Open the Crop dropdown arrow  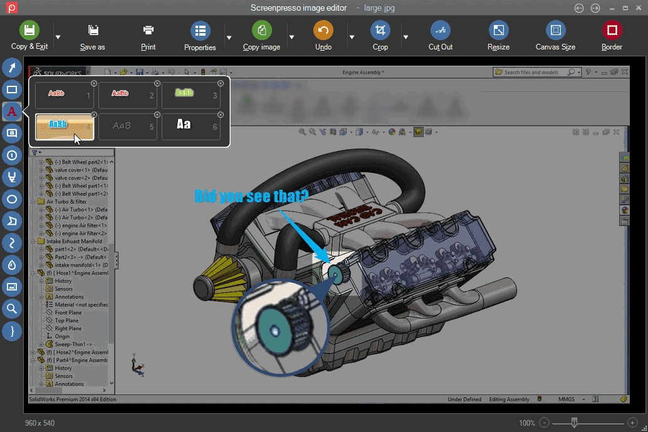[405, 36]
